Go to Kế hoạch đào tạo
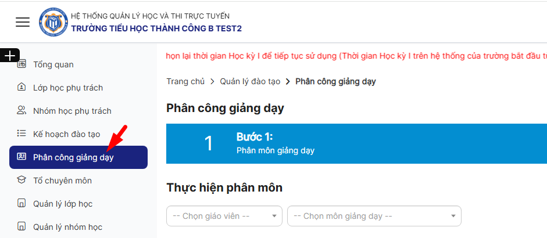The height and width of the screenshot is (238, 547). tap(67, 134)
